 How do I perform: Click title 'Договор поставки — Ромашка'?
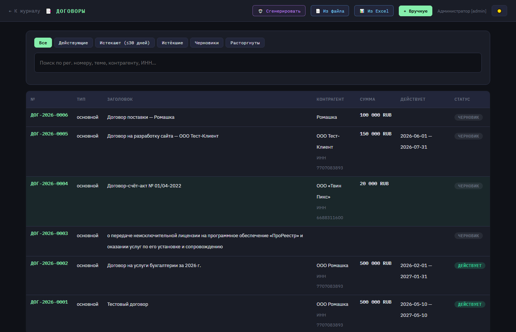tap(141, 117)
